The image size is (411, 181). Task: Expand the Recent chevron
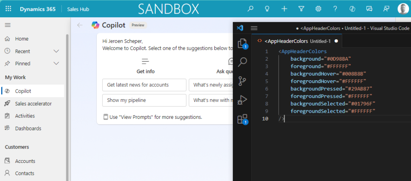(56, 51)
